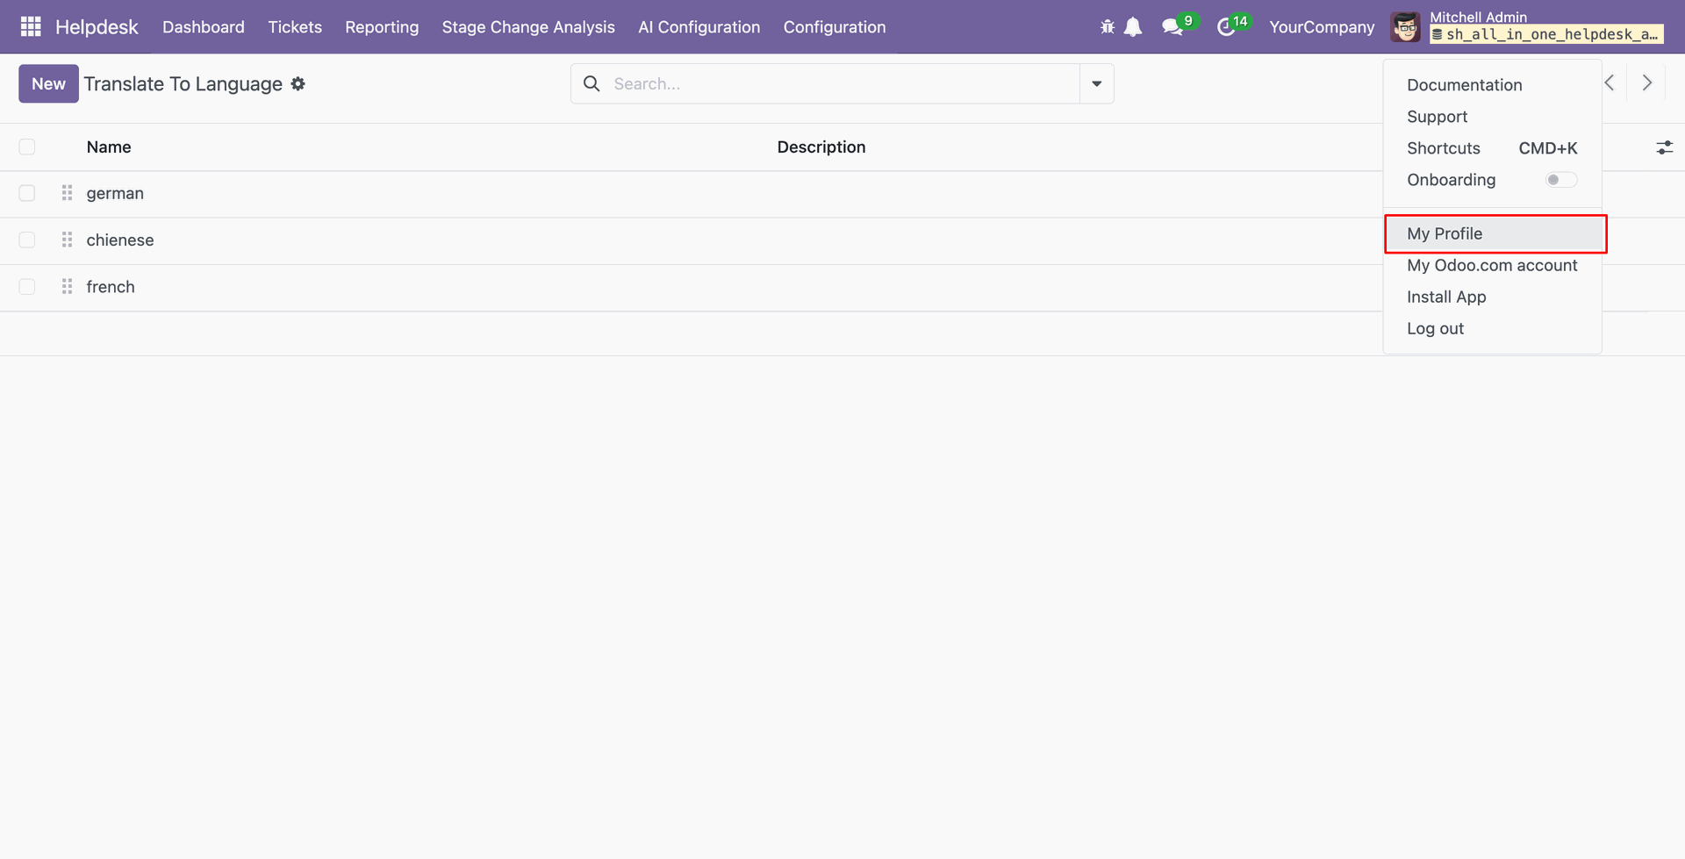Open the Reporting menu
The height and width of the screenshot is (859, 1685).
[382, 27]
